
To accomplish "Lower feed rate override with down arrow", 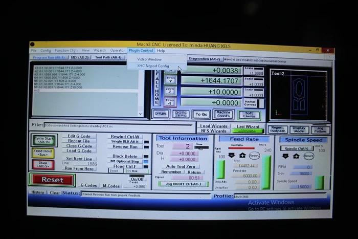I will [232, 156].
